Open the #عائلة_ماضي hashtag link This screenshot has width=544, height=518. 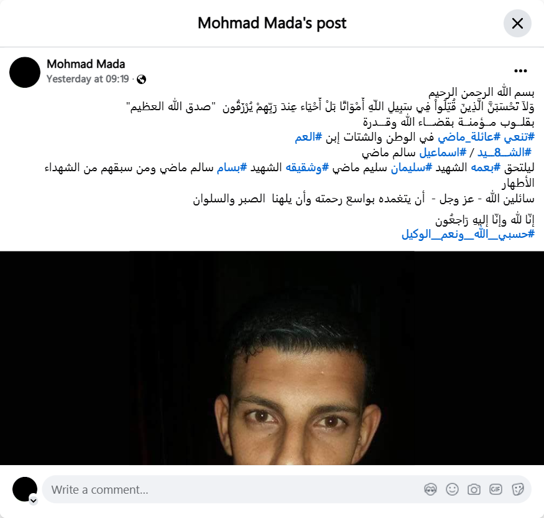(x=469, y=137)
